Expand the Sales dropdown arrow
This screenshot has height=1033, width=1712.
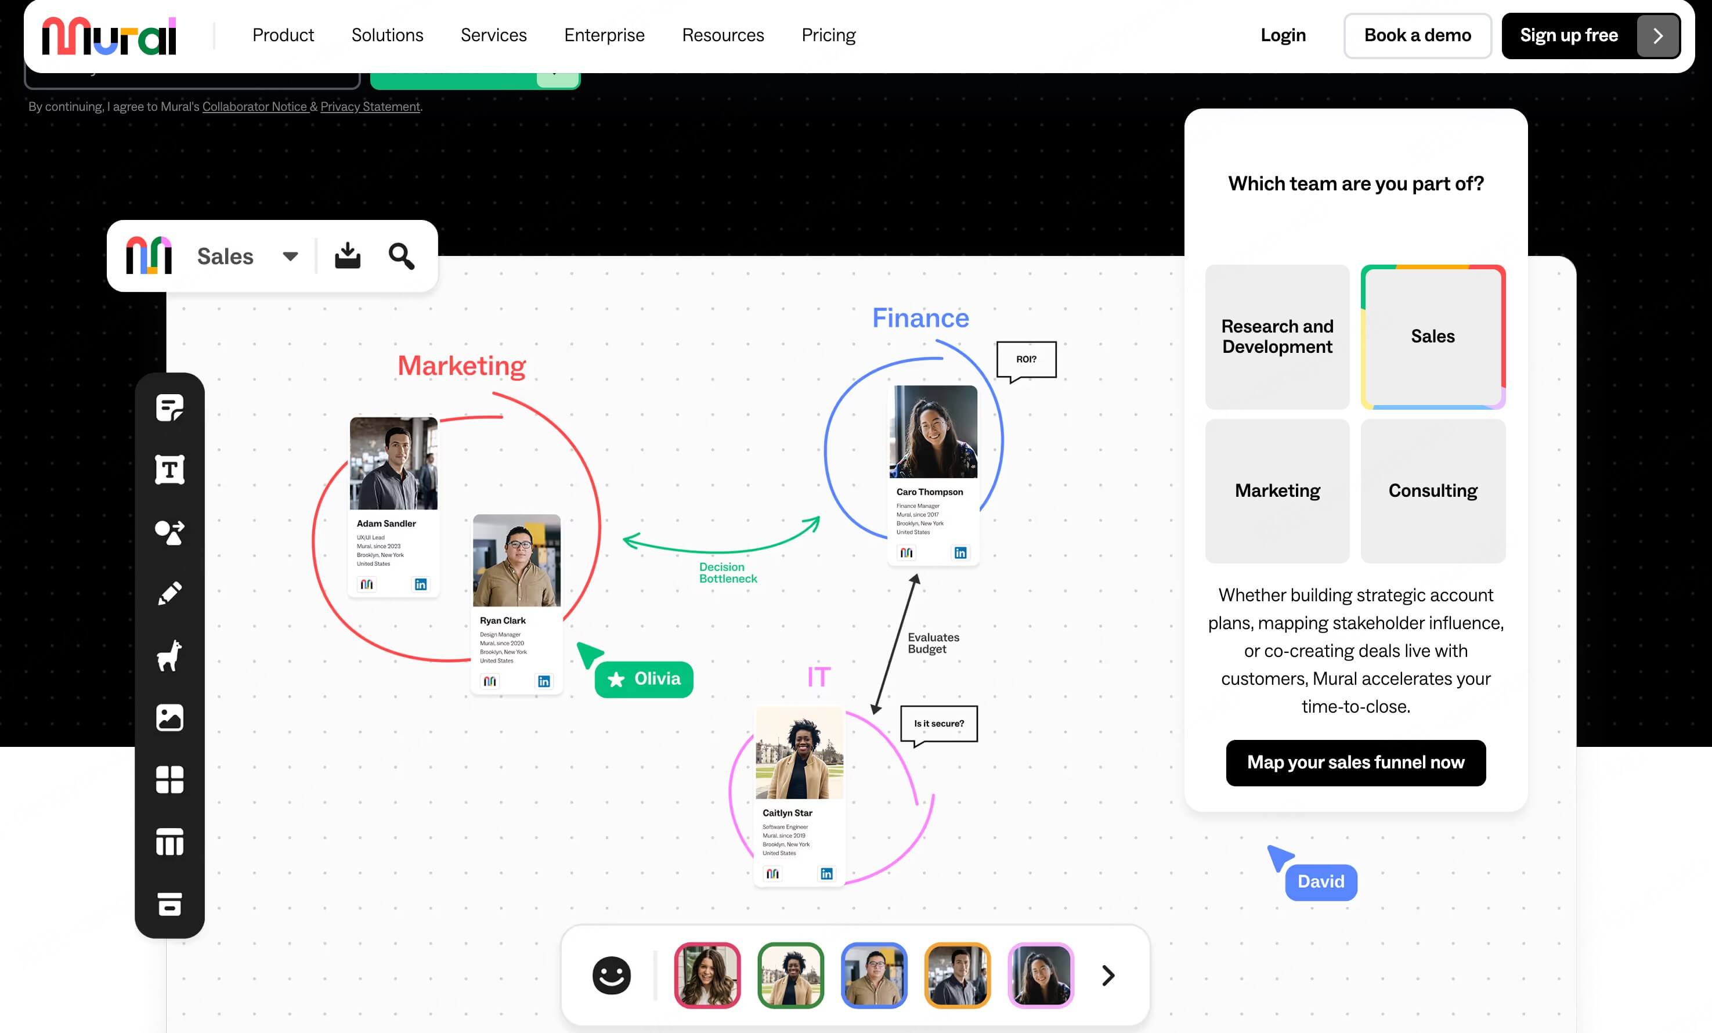tap(290, 257)
